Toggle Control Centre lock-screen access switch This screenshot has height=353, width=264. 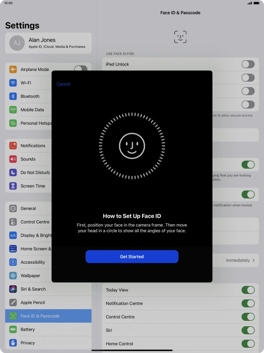click(248, 317)
